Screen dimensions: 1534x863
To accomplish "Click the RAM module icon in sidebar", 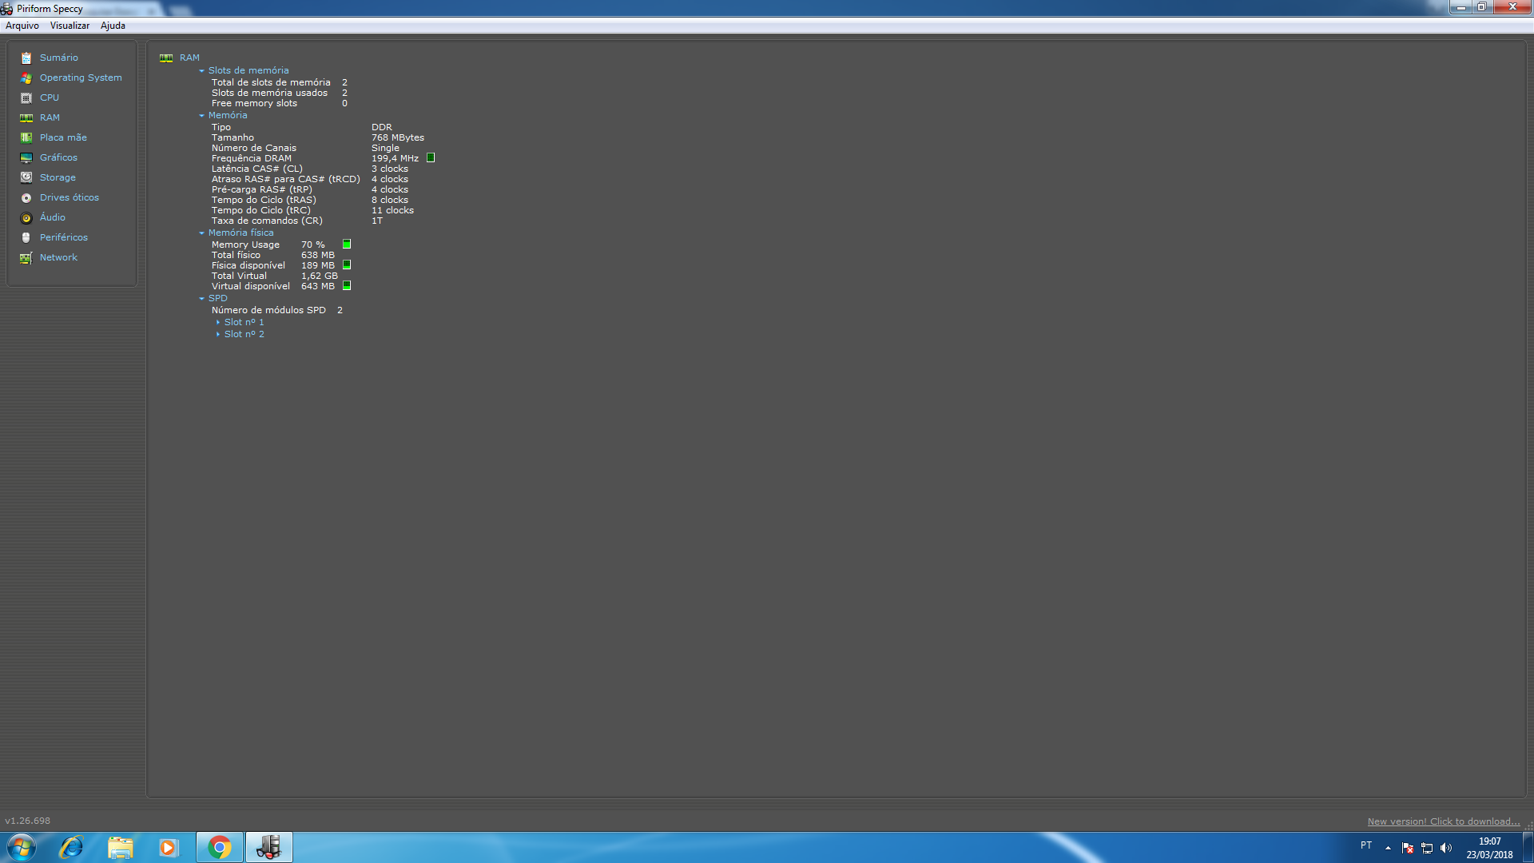I will tap(26, 117).
